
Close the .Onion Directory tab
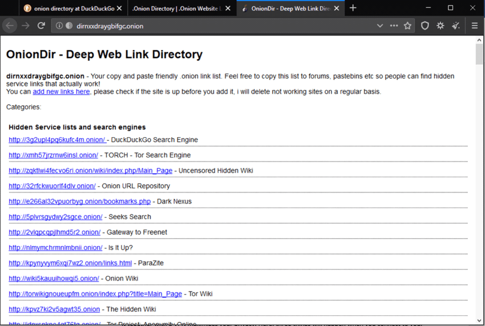coord(228,8)
